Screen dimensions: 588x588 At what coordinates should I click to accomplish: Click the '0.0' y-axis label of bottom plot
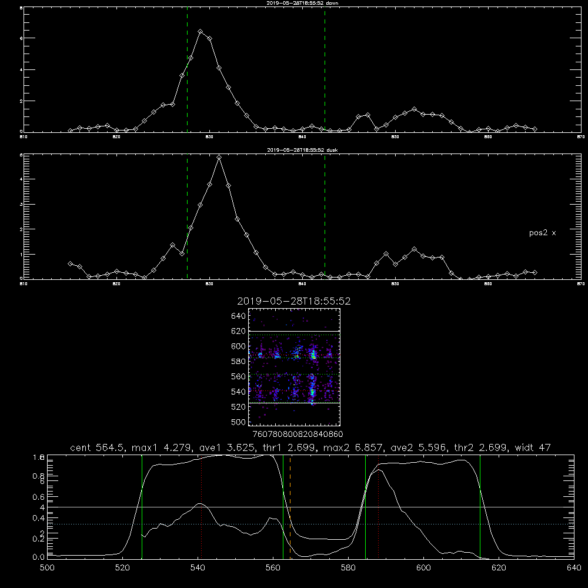pyautogui.click(x=38, y=557)
